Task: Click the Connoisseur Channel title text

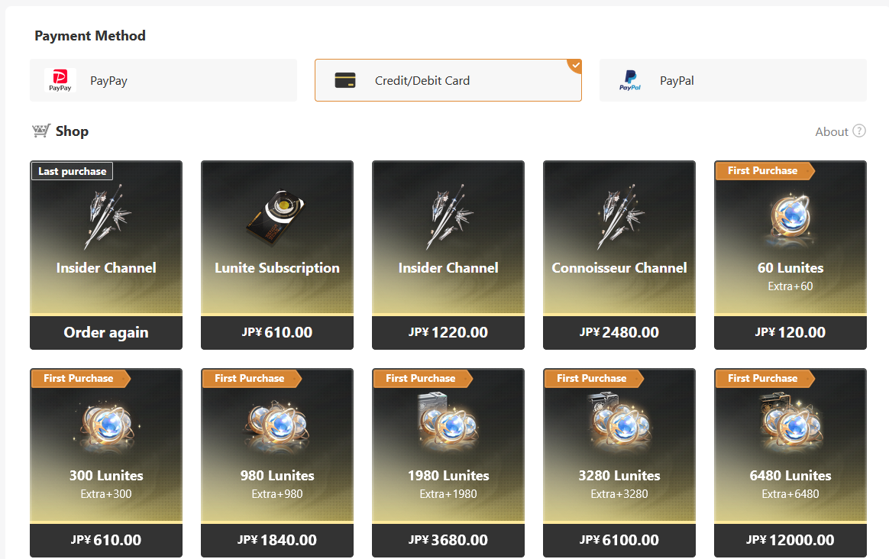Action: click(x=619, y=268)
